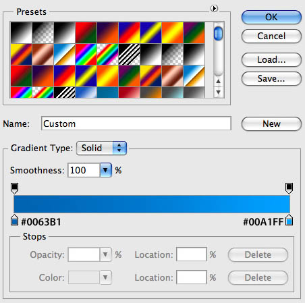305x303 pixels.
Task: Open the Opacity value dropdown arrow
Action: pyautogui.click(x=105, y=254)
